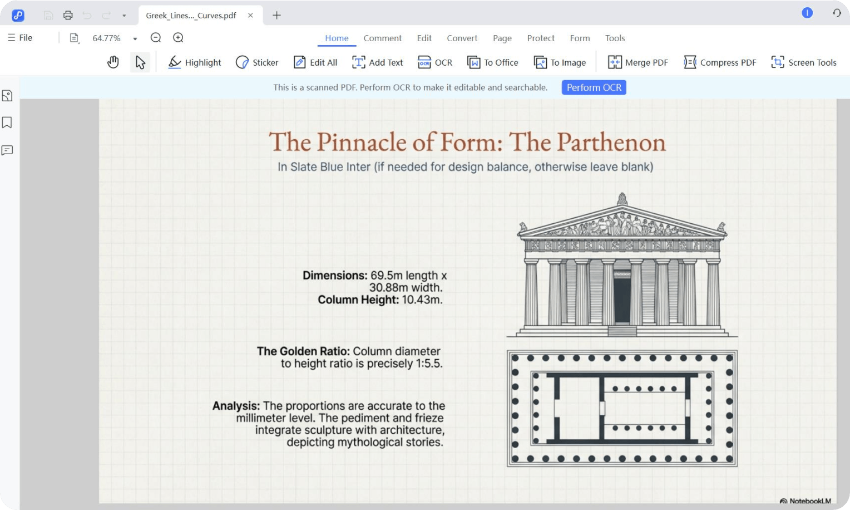Viewport: 850px width, 510px height.
Task: Open a new document tab with plus
Action: click(276, 15)
